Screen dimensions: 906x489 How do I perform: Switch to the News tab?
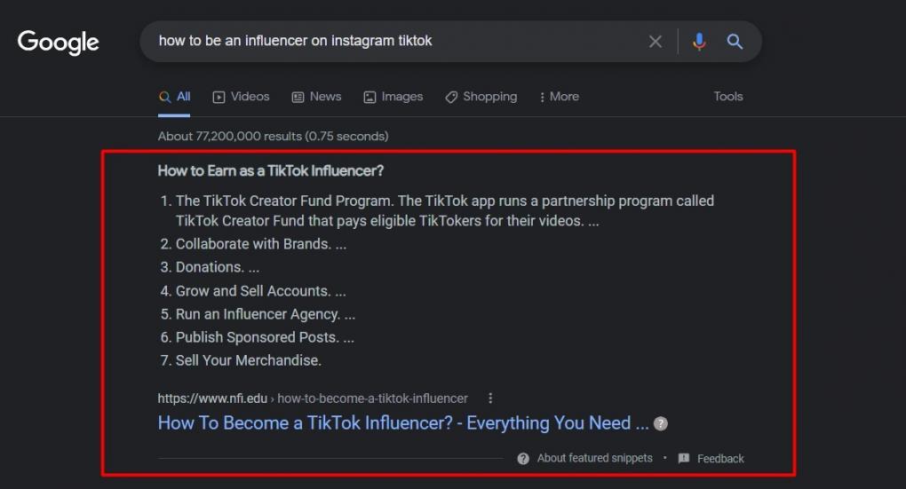coord(316,97)
